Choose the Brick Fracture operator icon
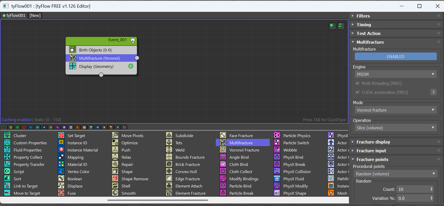Image resolution: width=444 pixels, height=206 pixels. tap(169, 164)
